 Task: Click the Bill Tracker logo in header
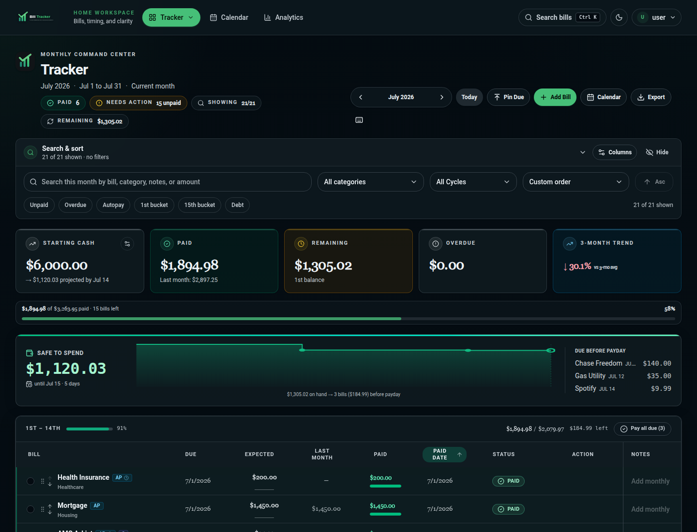pyautogui.click(x=35, y=17)
